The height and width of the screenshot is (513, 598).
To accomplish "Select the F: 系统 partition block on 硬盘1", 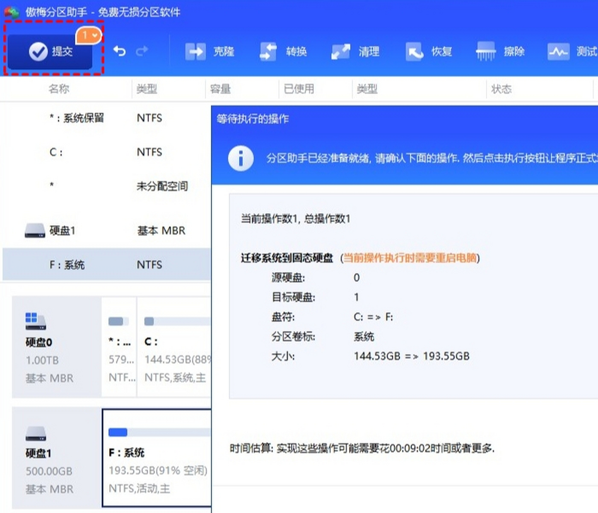I will click(157, 457).
